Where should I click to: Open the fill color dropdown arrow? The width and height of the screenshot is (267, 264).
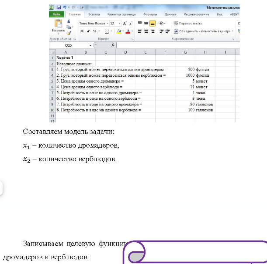(x=123, y=31)
